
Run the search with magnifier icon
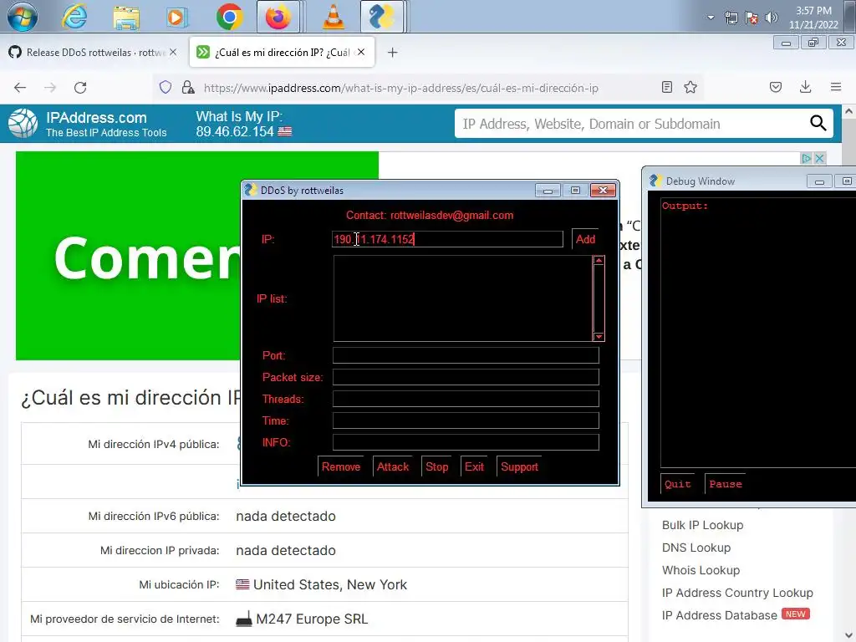click(818, 124)
